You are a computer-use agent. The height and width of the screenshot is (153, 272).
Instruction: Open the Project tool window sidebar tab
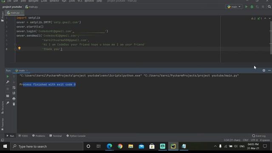coord(3,17)
